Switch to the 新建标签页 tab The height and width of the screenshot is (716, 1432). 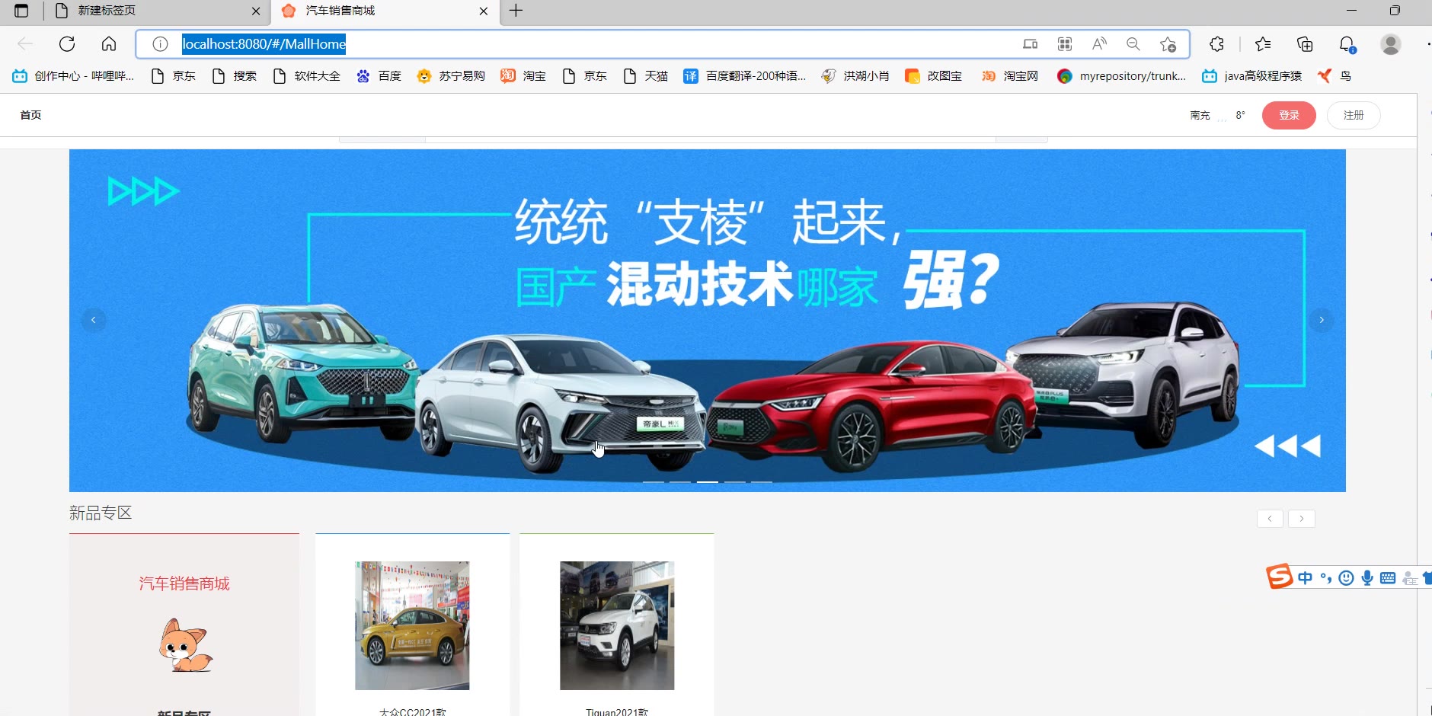(157, 11)
